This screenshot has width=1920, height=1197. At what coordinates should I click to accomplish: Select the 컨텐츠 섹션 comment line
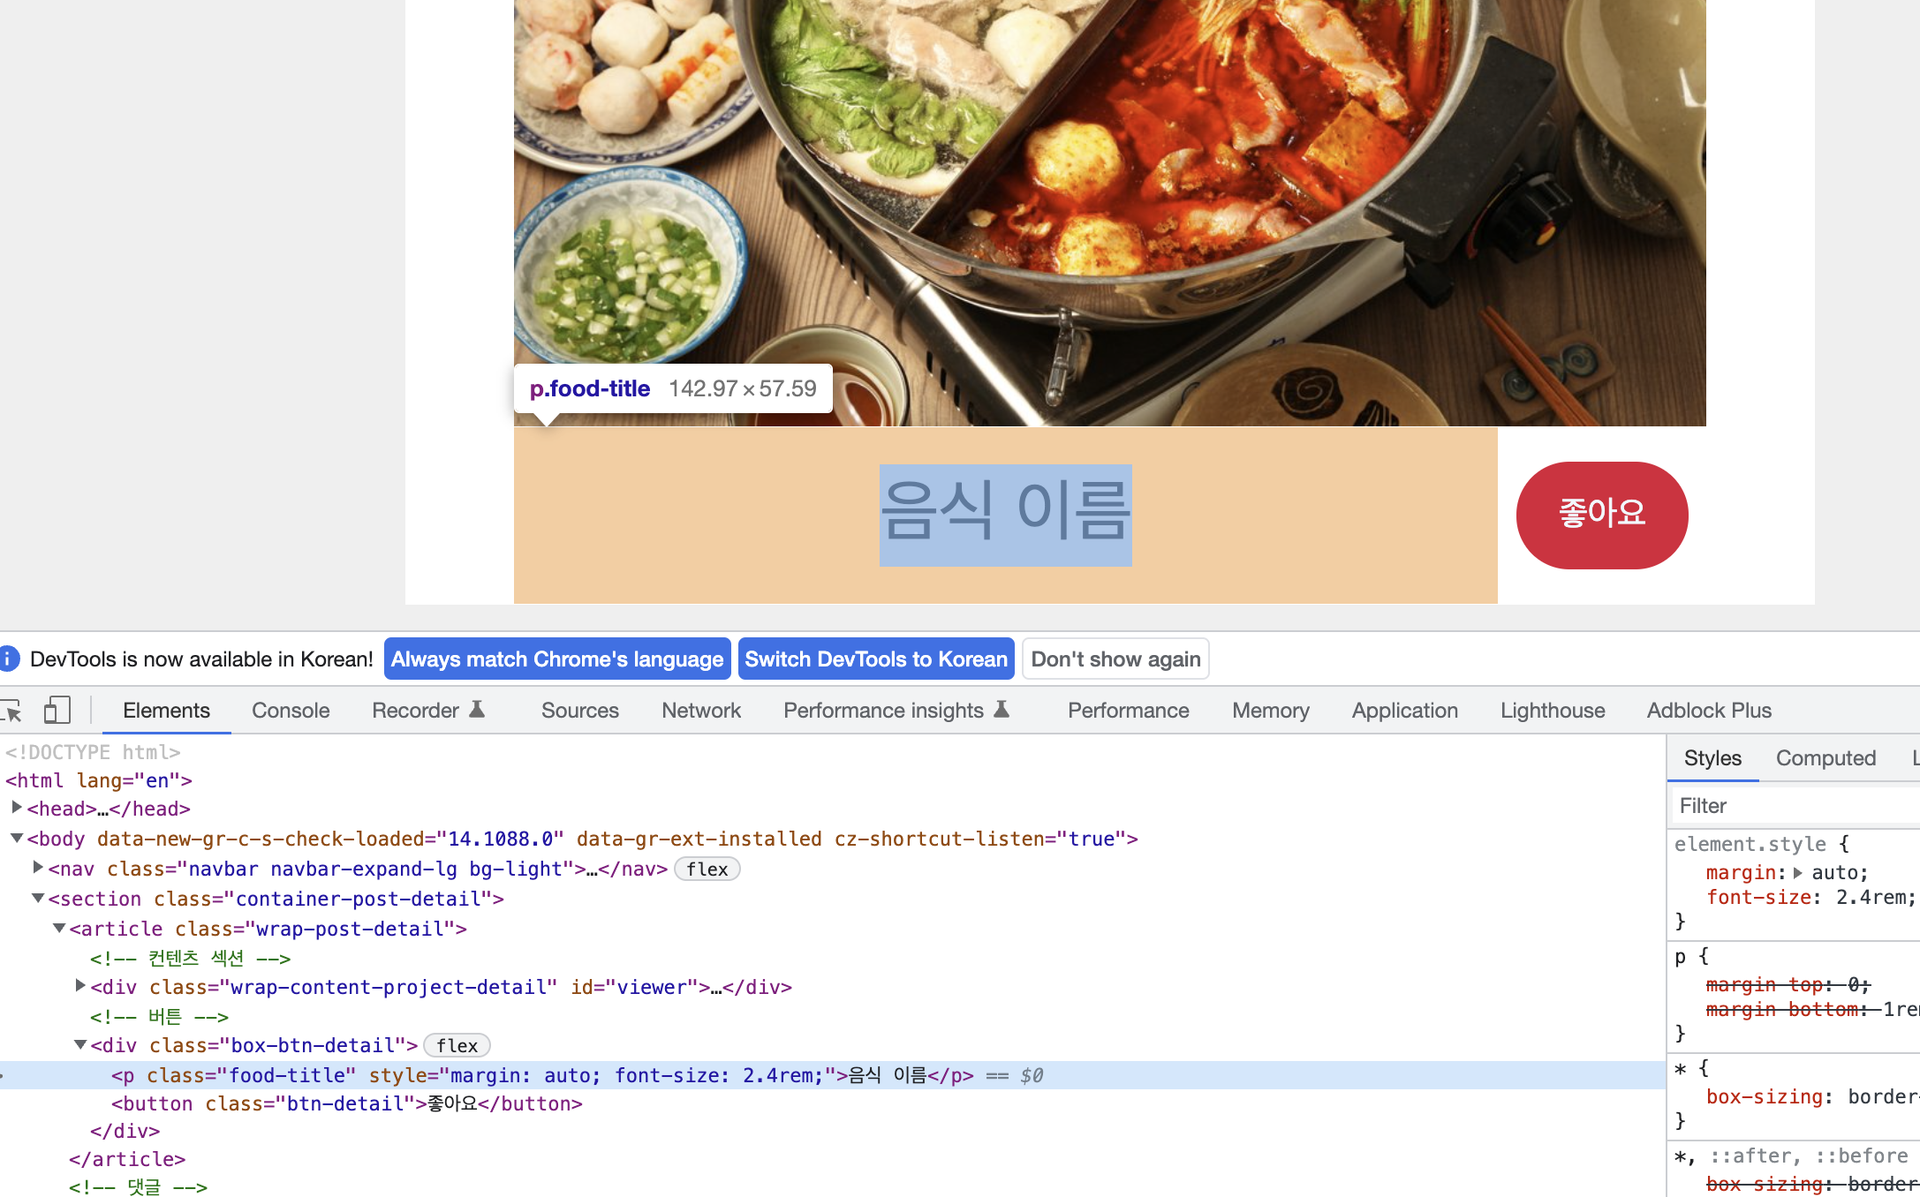pos(190,958)
